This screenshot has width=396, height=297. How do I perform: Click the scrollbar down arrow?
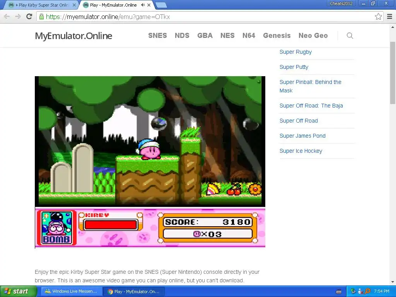[393, 282]
